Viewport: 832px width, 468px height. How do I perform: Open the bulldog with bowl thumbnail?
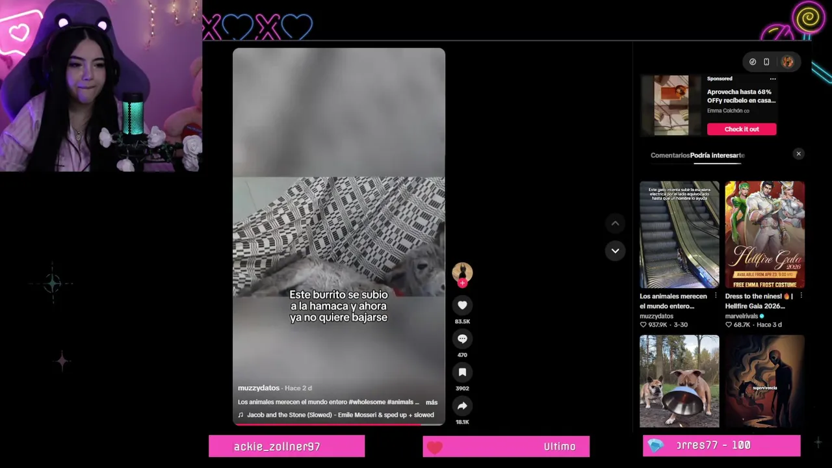tap(679, 382)
